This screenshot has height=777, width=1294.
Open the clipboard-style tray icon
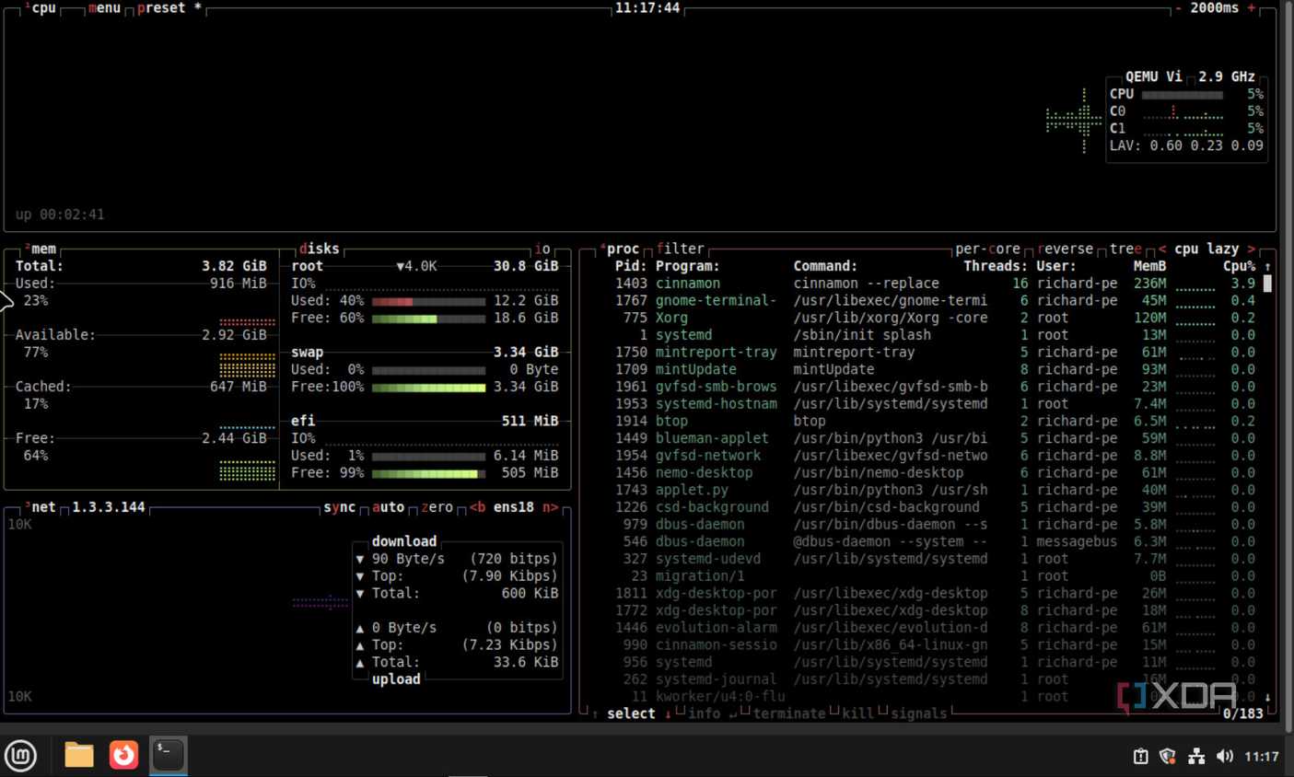1140,756
